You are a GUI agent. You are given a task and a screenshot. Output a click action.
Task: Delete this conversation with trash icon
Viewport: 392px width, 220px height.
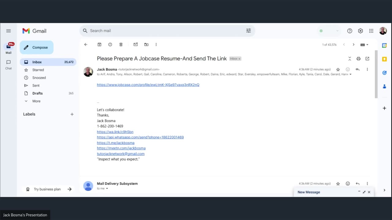[121, 45]
